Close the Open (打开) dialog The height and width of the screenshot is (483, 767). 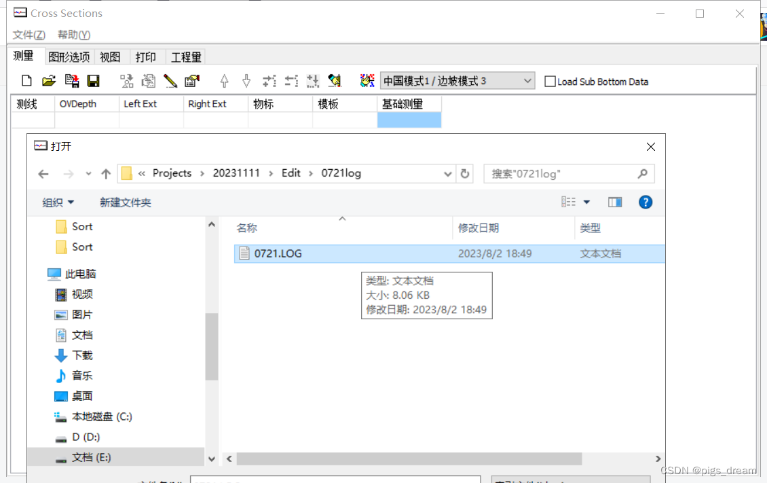tap(650, 147)
